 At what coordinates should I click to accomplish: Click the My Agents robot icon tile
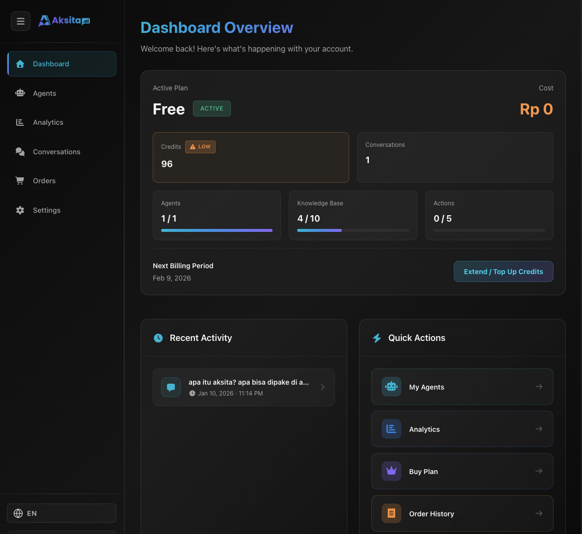coord(391,387)
